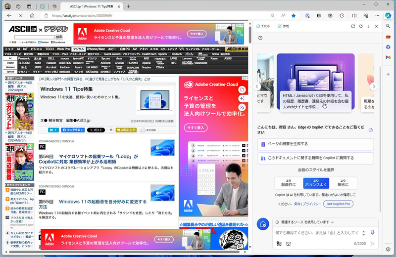396x257 pixels.
Task: Click Get Copilot Pro button
Action: click(338, 204)
